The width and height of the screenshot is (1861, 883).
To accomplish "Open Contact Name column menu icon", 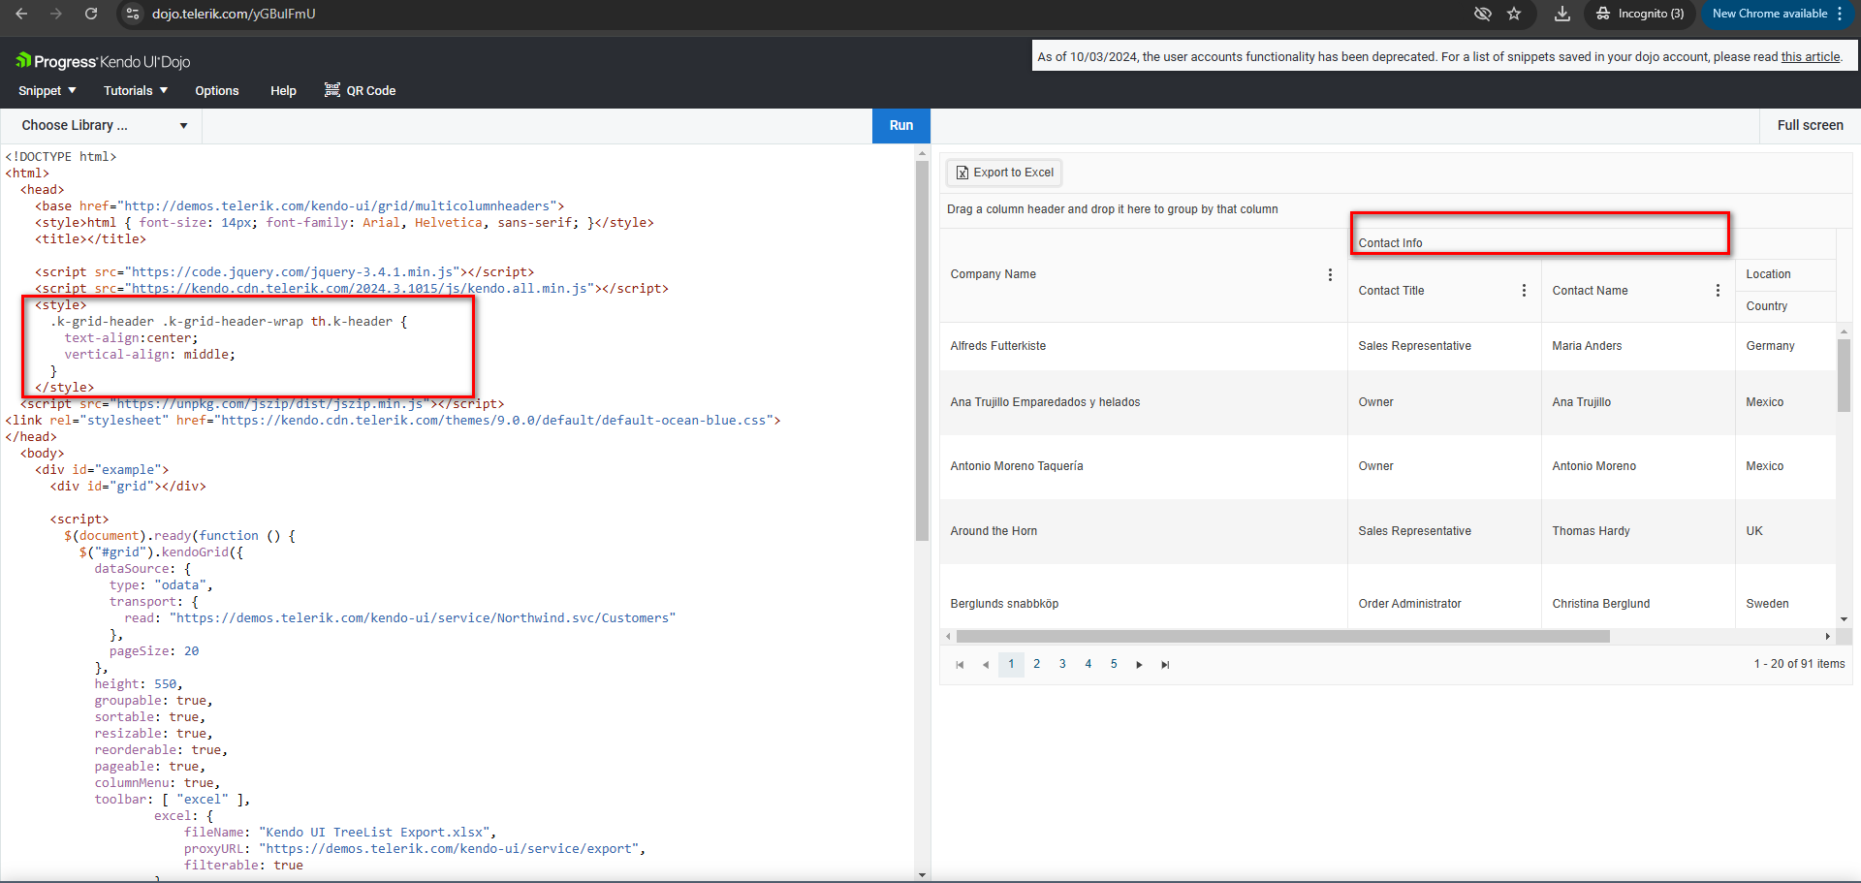I will coord(1718,291).
